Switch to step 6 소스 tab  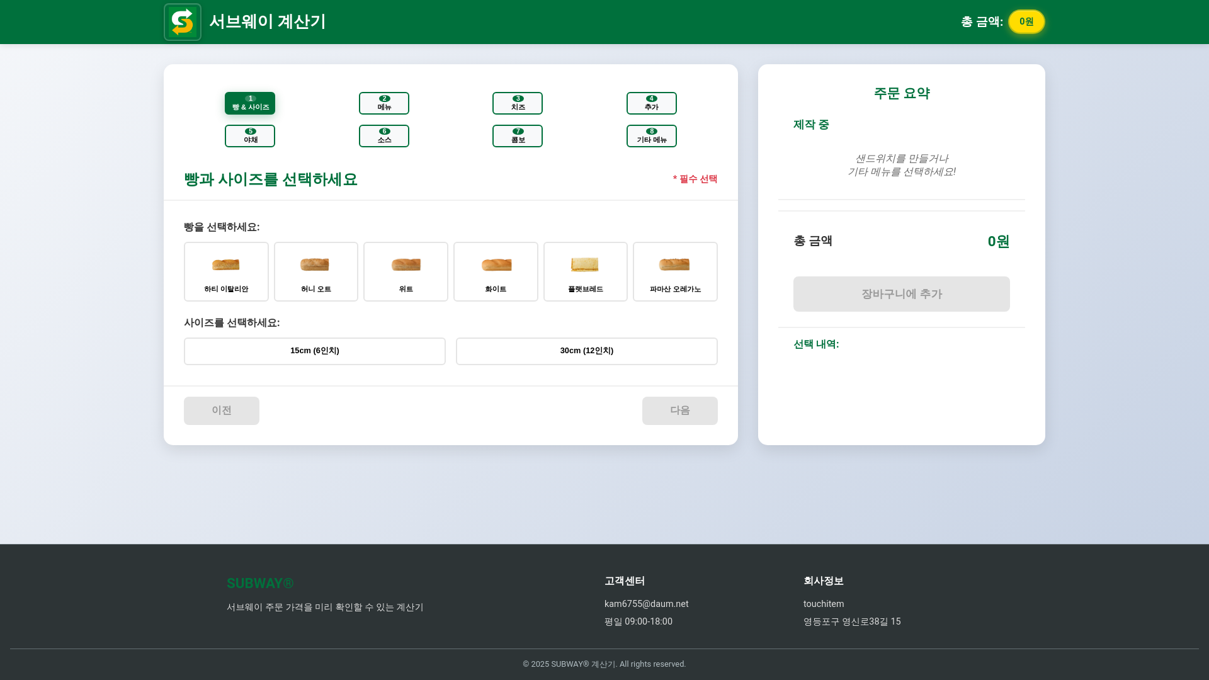pyautogui.click(x=384, y=136)
